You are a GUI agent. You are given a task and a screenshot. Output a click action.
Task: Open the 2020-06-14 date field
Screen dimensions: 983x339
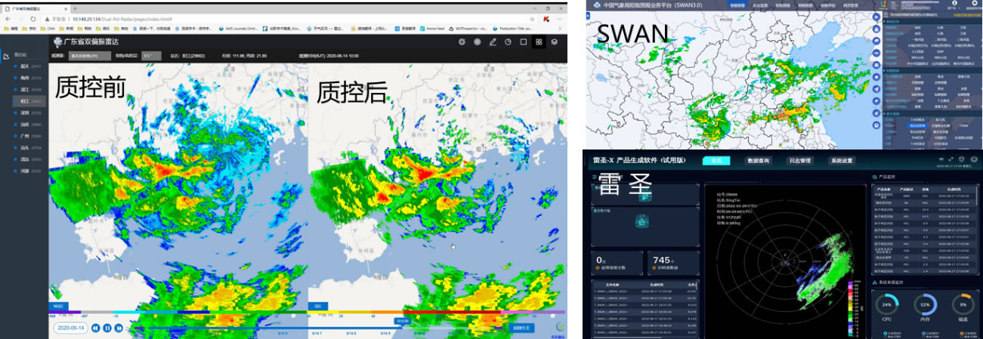71,328
